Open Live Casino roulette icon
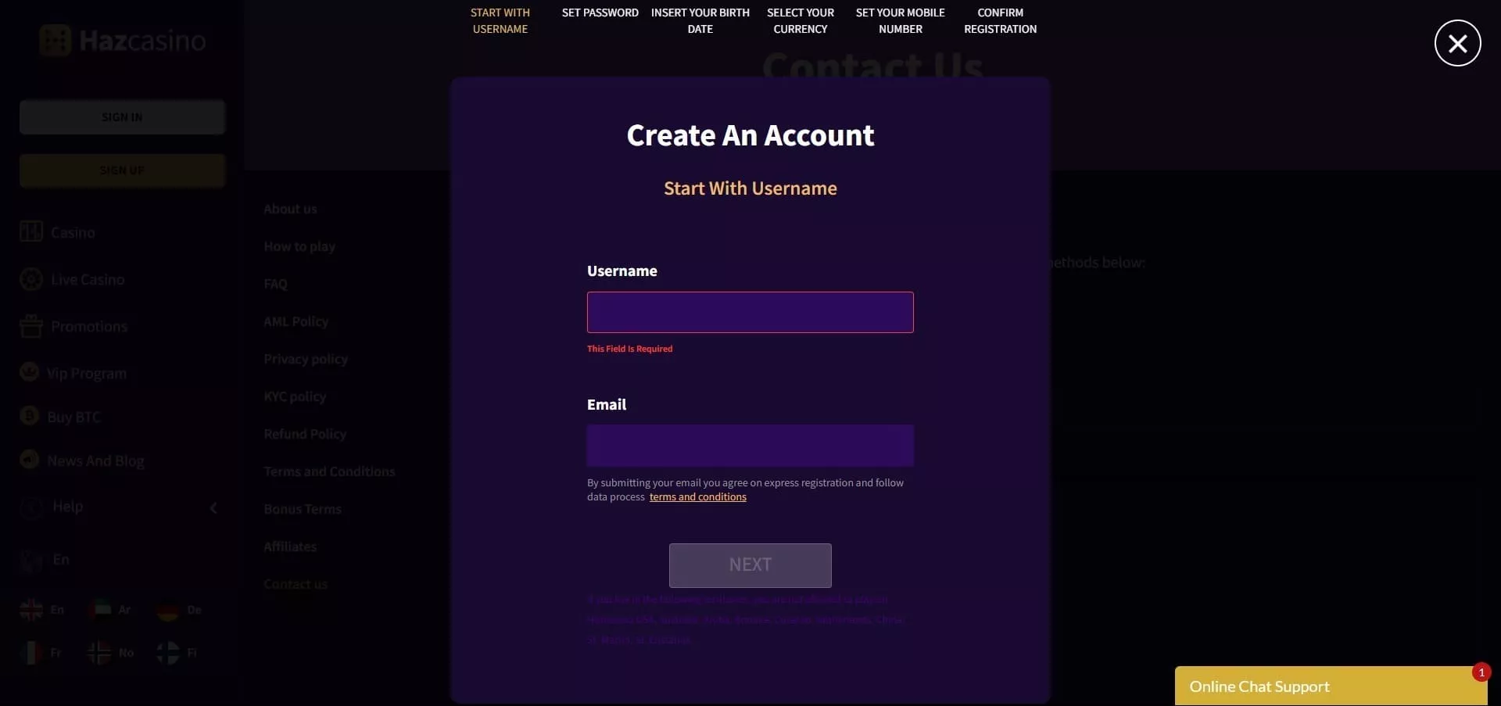Screen dimensions: 1501x706 [31, 279]
